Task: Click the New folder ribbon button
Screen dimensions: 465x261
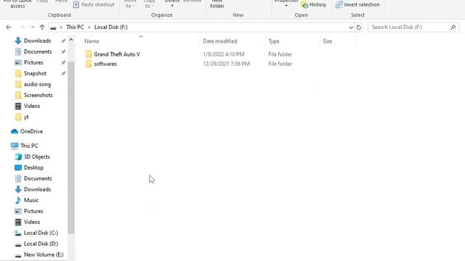Action: pos(217,4)
